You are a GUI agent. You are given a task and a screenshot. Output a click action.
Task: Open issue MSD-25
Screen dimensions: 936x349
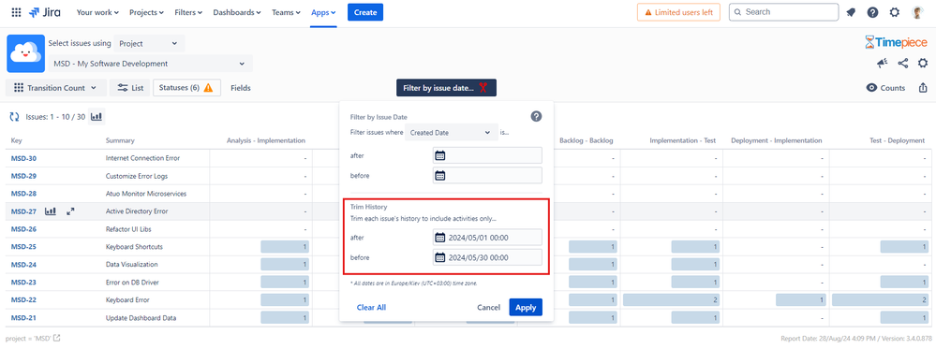click(23, 247)
